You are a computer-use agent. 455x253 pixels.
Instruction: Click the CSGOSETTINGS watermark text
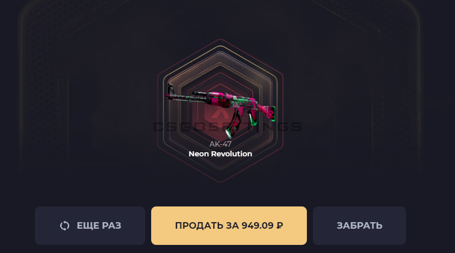pyautogui.click(x=227, y=127)
